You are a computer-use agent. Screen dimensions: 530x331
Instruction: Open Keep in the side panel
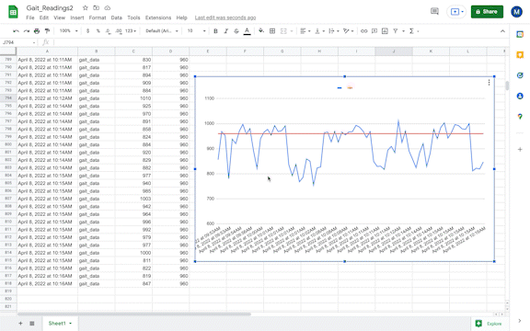tap(520, 55)
